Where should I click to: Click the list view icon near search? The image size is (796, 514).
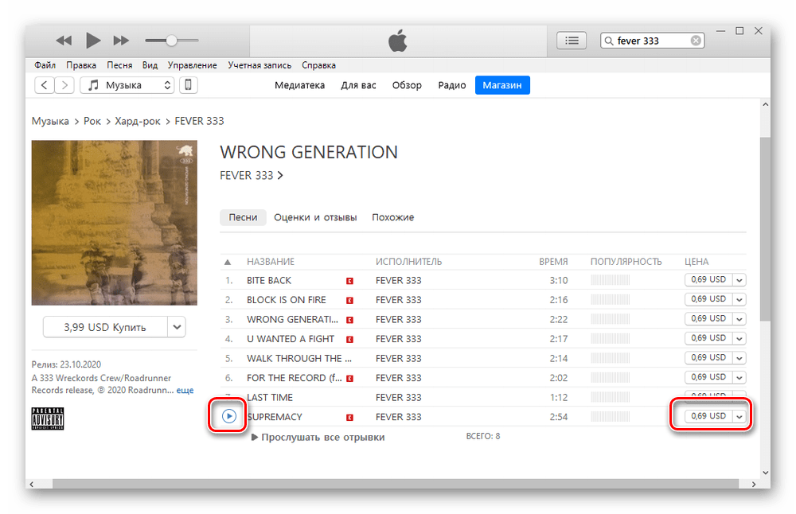(571, 41)
